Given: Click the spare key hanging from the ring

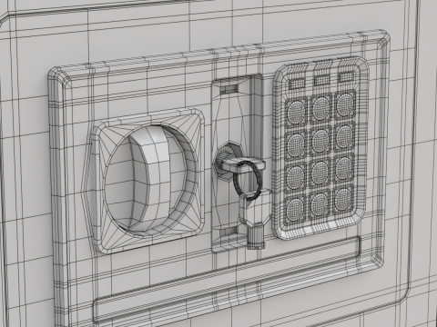Looking at the screenshot, I should click(x=256, y=219).
